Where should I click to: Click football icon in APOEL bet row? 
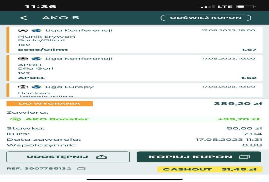point(23,59)
